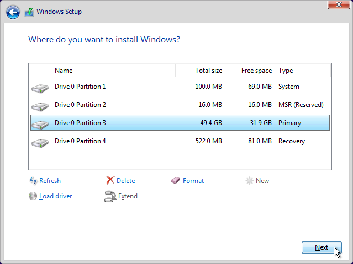Open the Load driver link
Viewport: 353px width, 264px height.
click(55, 196)
